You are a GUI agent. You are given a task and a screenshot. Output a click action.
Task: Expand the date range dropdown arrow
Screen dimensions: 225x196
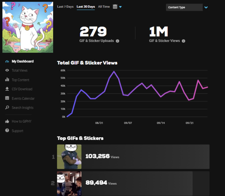[x=121, y=7]
